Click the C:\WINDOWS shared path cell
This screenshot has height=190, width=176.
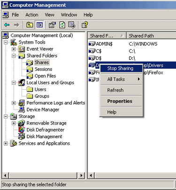pyautogui.click(x=143, y=44)
